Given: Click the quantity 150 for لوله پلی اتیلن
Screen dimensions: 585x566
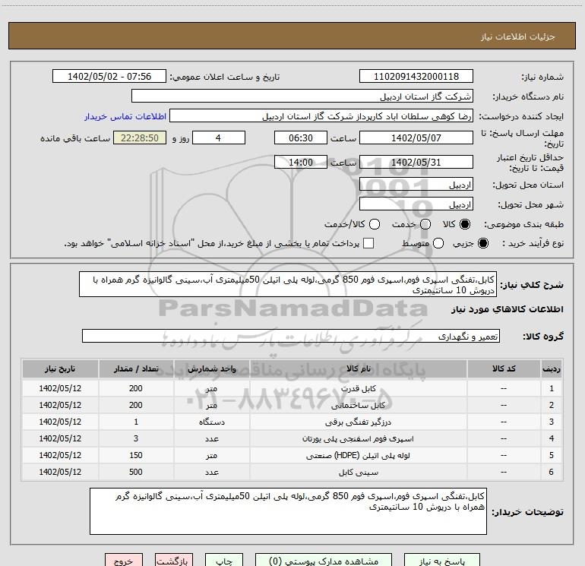Looking at the screenshot, I should point(136,455).
